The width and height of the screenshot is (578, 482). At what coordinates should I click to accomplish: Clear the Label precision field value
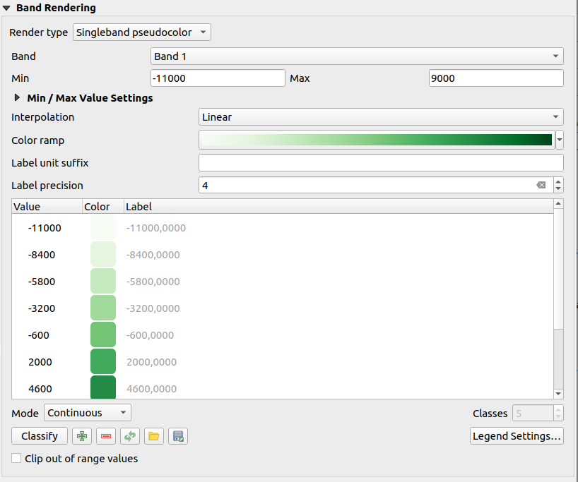[541, 185]
